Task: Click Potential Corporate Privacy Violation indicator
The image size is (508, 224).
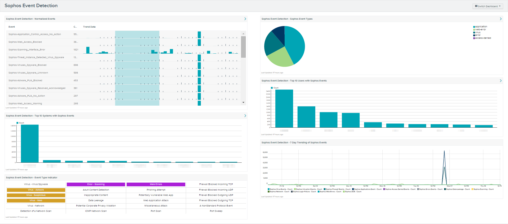Action: pyautogui.click(x=96, y=206)
